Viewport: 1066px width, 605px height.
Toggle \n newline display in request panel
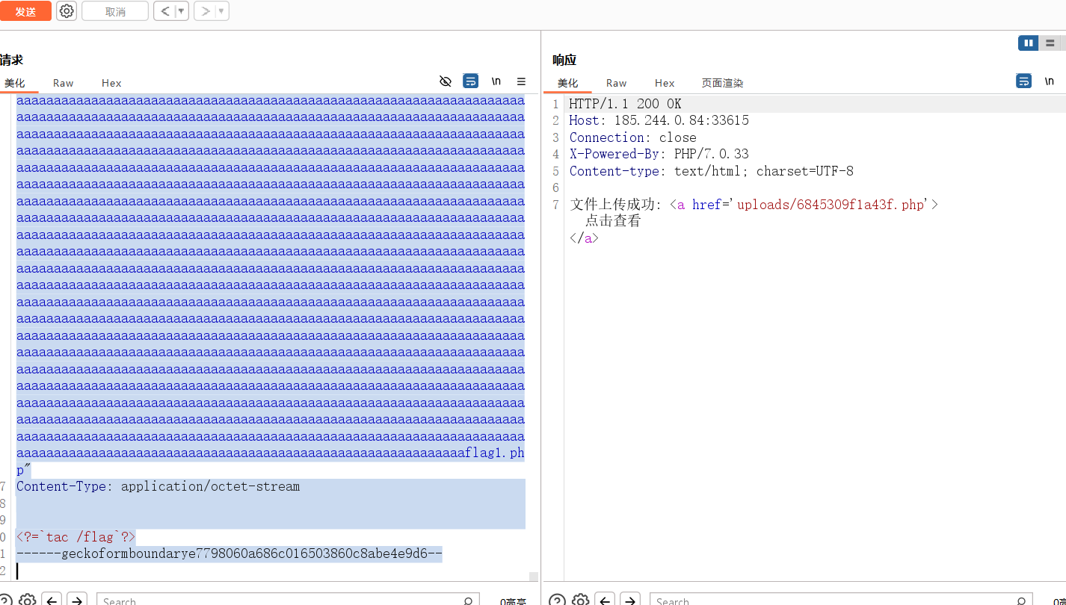pyautogui.click(x=496, y=81)
